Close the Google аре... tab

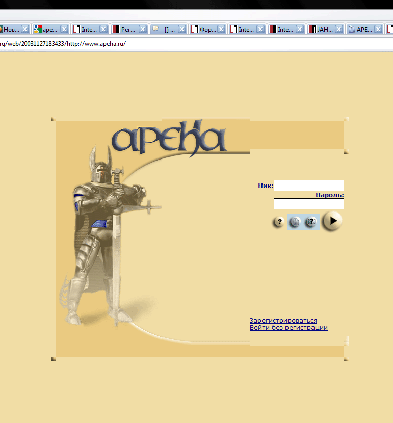64,29
